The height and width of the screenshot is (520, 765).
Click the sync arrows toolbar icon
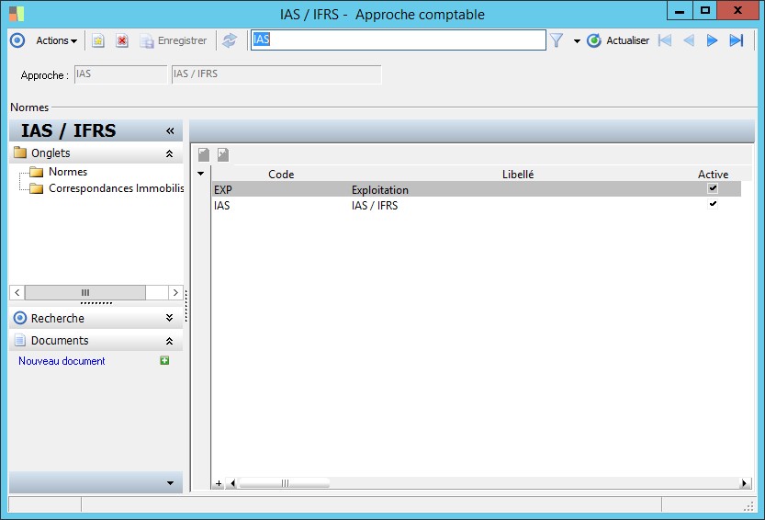tap(230, 40)
